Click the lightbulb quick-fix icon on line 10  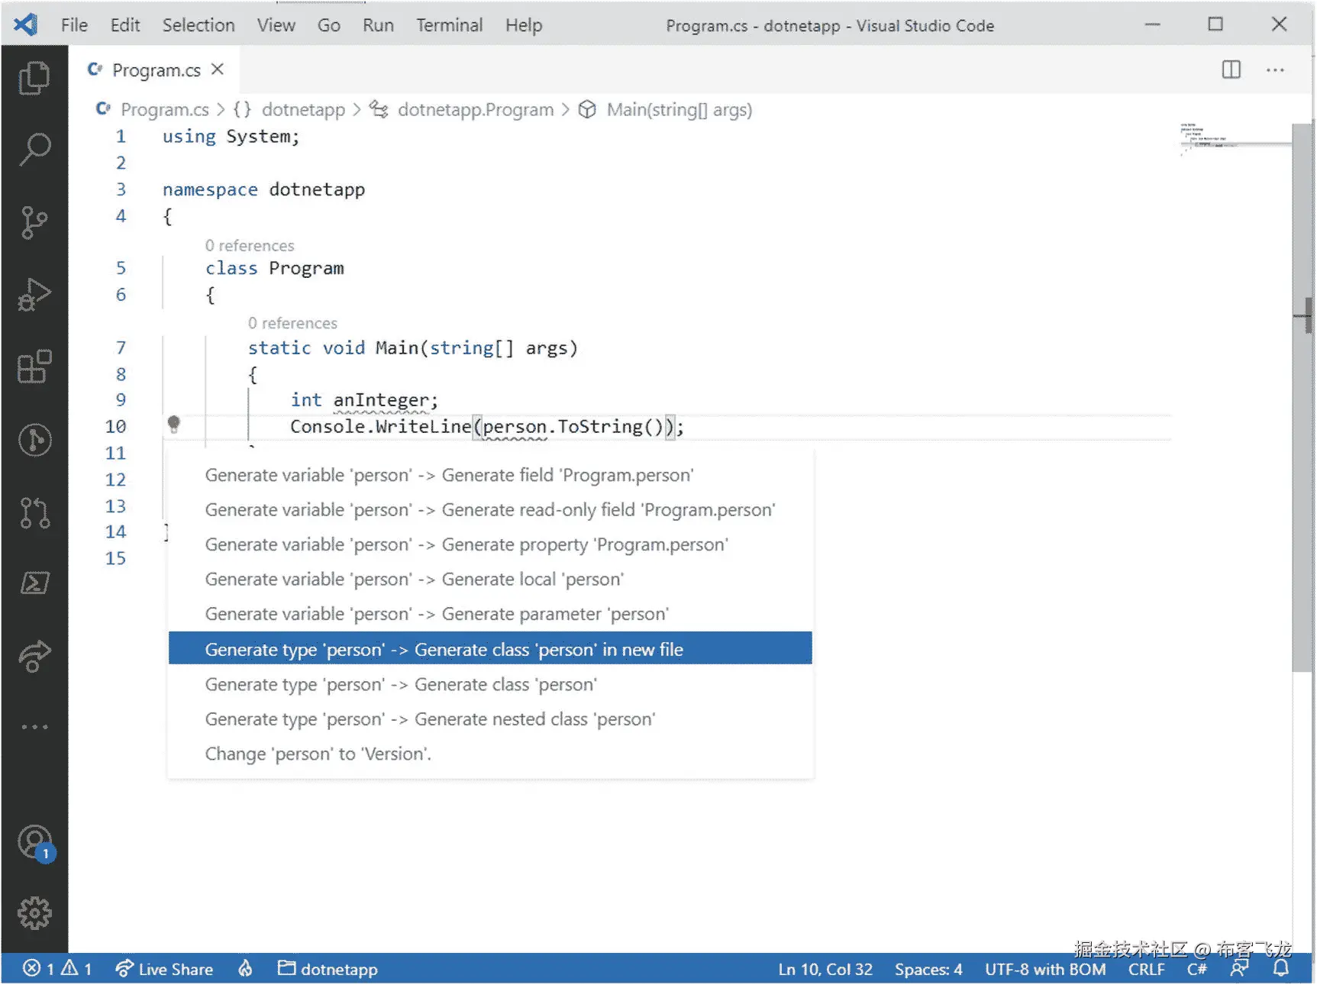tap(174, 424)
